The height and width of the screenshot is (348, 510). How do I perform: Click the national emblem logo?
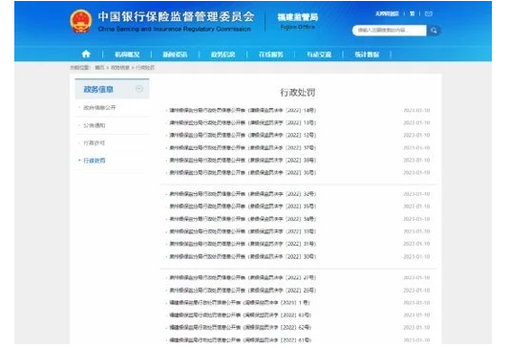80,21
